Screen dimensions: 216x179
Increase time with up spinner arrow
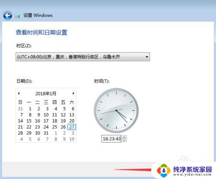124,137
